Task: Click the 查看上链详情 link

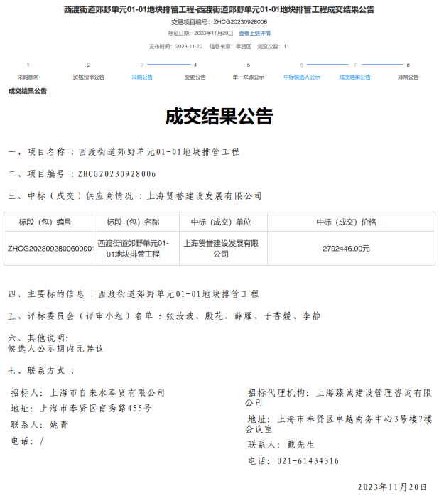Action: click(x=254, y=33)
